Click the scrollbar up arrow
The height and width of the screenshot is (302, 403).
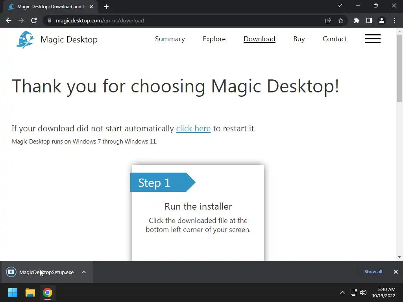click(399, 31)
